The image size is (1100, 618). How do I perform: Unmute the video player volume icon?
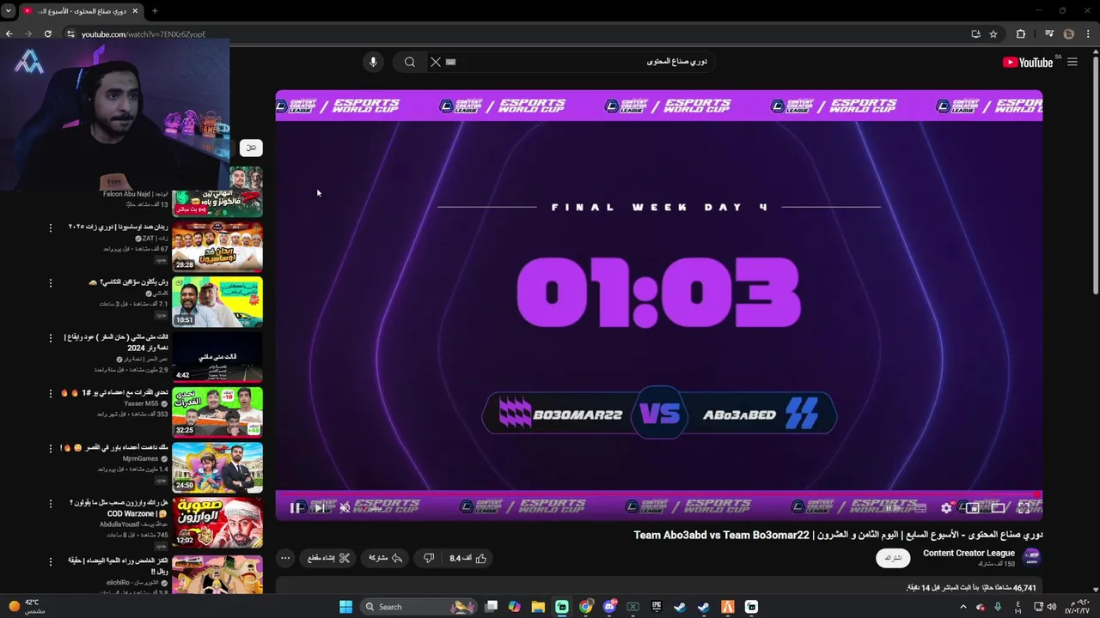(345, 508)
